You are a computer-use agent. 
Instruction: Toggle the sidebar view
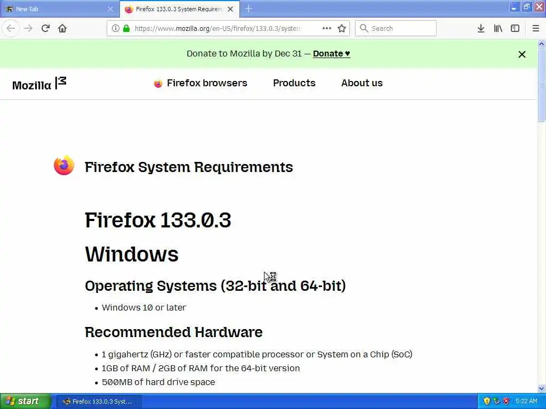[515, 28]
